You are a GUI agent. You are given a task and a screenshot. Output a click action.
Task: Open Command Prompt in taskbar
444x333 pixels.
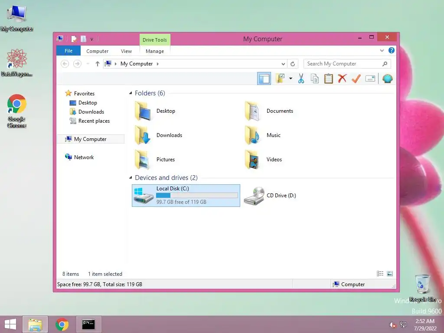[88, 324]
